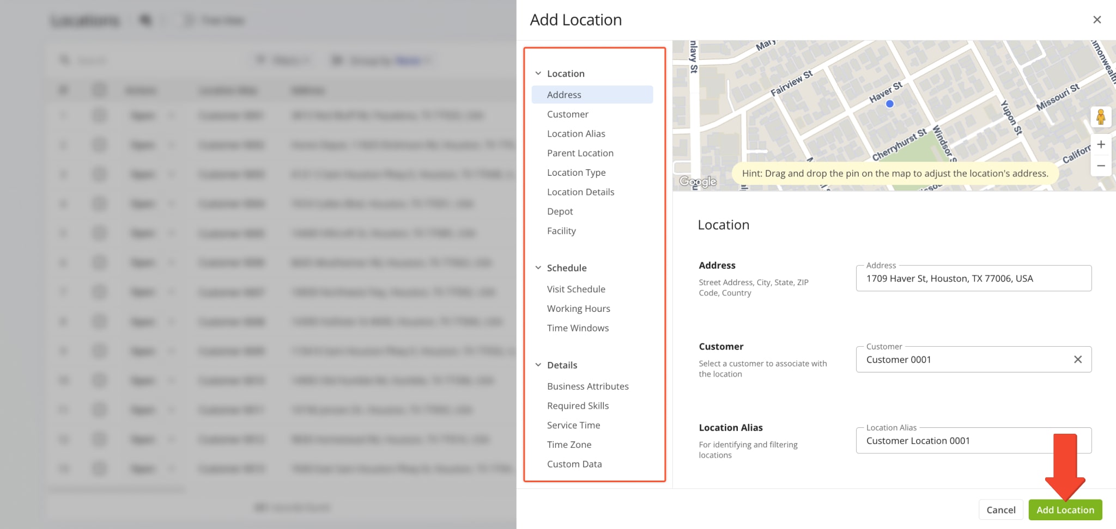Collapse the Details section
The height and width of the screenshot is (529, 1116).
pyautogui.click(x=538, y=365)
